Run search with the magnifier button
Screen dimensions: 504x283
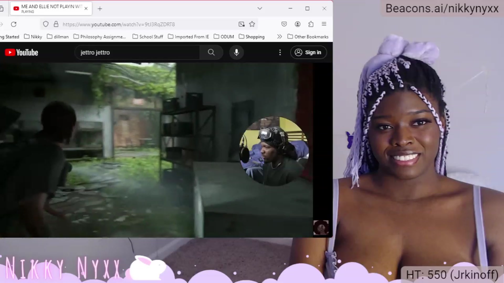211,52
